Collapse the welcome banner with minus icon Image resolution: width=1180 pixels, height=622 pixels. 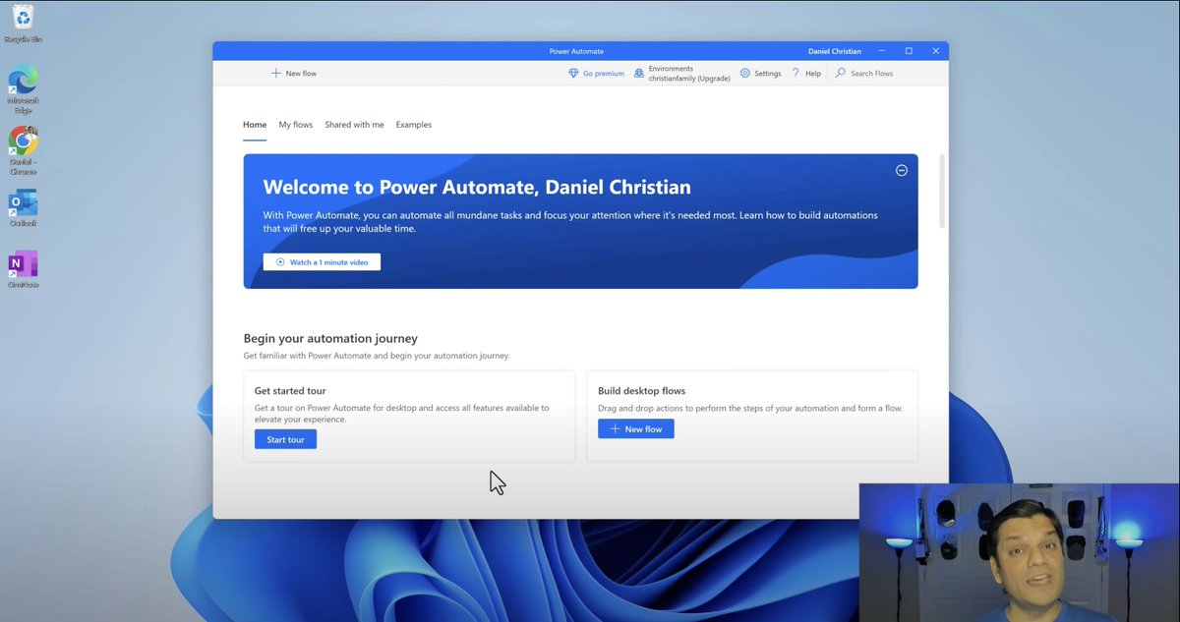pyautogui.click(x=901, y=170)
